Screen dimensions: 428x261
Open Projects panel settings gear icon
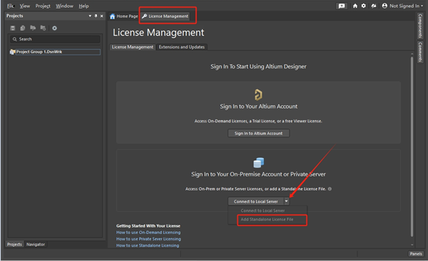point(55,28)
